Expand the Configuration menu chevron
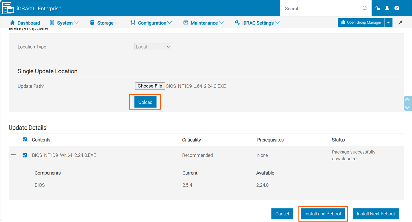Screen dimensions: 412x222 click(x=169, y=23)
